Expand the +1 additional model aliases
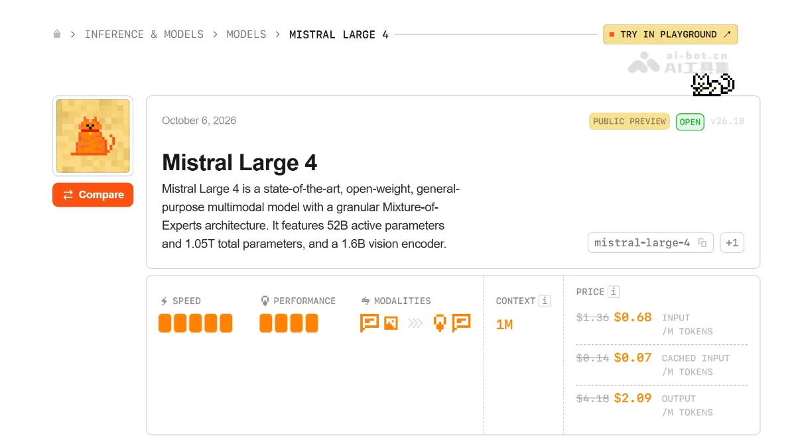 click(732, 243)
